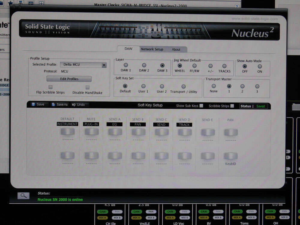Click the Save As disk icon
Screen dimensions: 300x225
tap(53, 104)
